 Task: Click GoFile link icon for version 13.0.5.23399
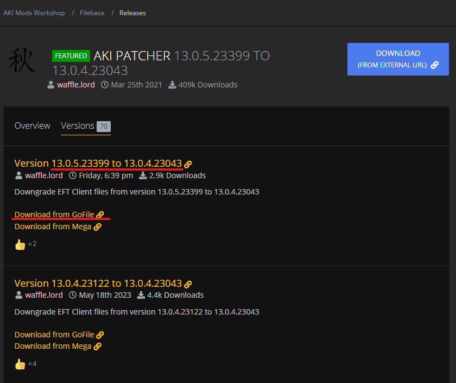pyautogui.click(x=100, y=215)
